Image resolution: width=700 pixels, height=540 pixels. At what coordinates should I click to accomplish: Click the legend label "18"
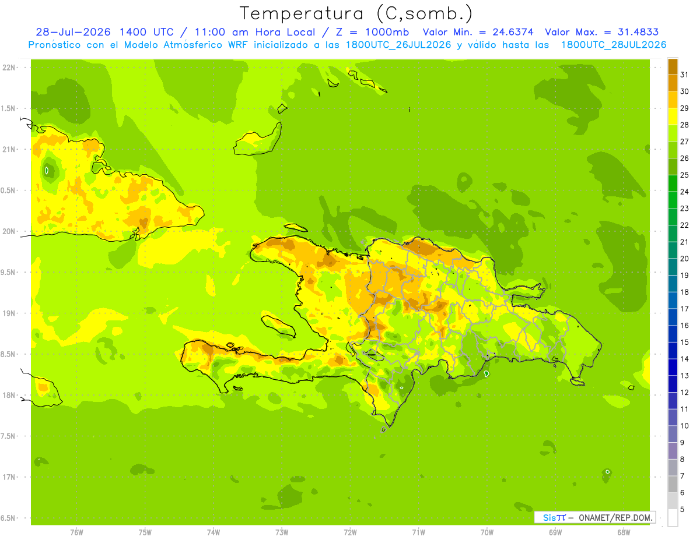coord(684,292)
